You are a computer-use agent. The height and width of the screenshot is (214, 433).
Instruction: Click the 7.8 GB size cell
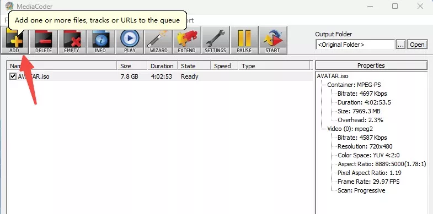[x=130, y=76]
